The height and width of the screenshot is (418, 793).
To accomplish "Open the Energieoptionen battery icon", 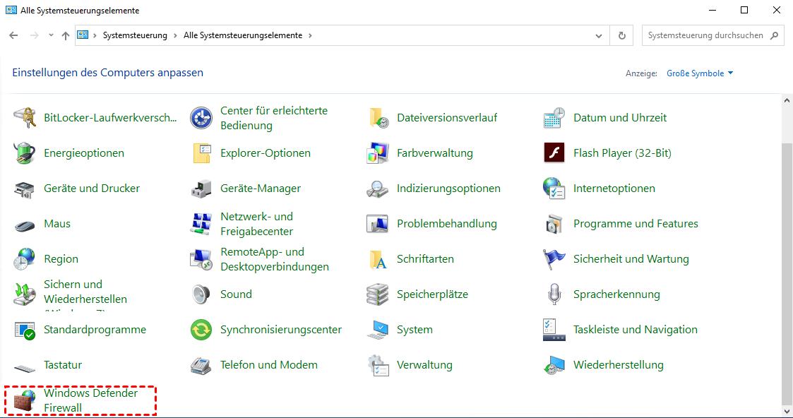I will [25, 153].
